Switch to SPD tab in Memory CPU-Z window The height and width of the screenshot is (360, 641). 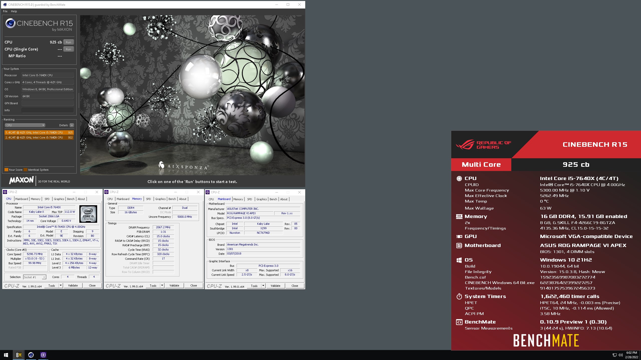(x=148, y=199)
